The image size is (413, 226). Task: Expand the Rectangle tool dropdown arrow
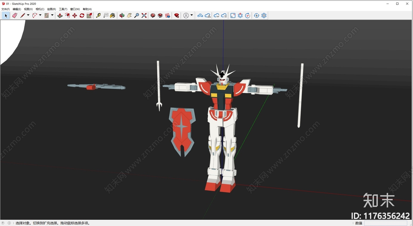point(52,15)
